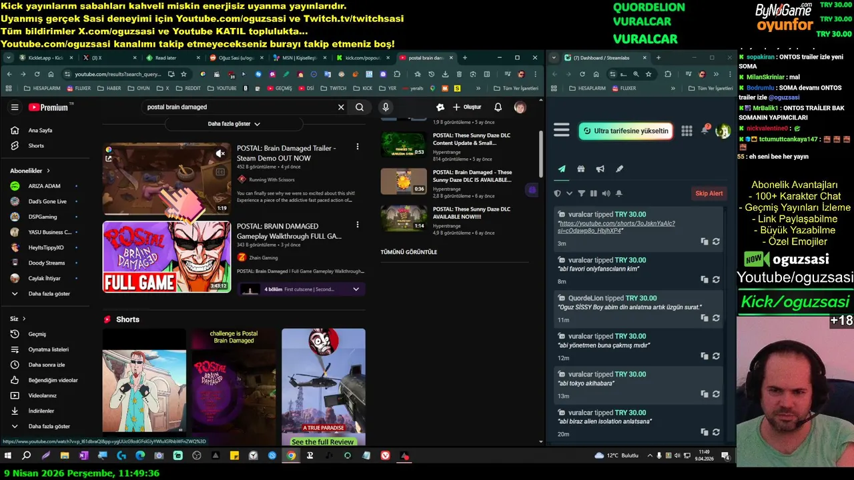Open These Sunny Daze DLC Content Update video
The height and width of the screenshot is (480, 854).
point(472,139)
